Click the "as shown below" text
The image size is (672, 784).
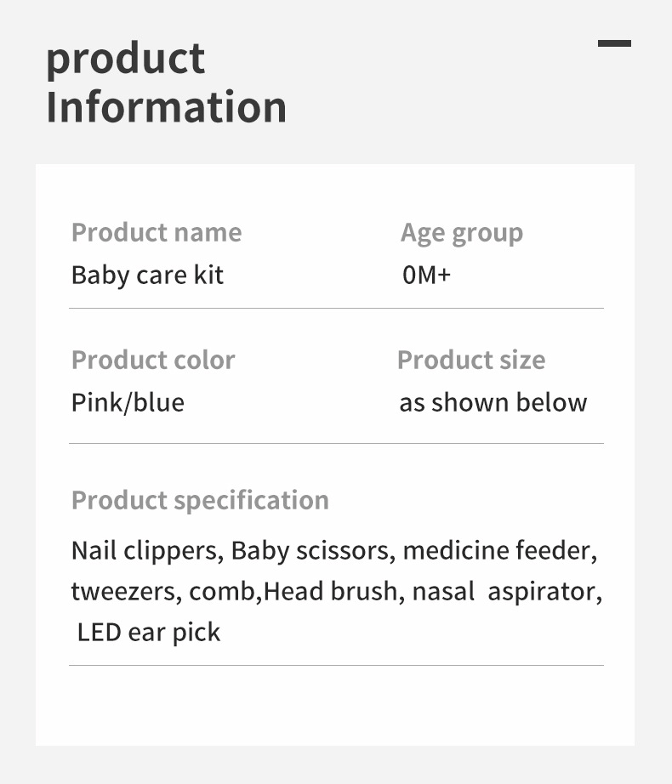(x=493, y=402)
